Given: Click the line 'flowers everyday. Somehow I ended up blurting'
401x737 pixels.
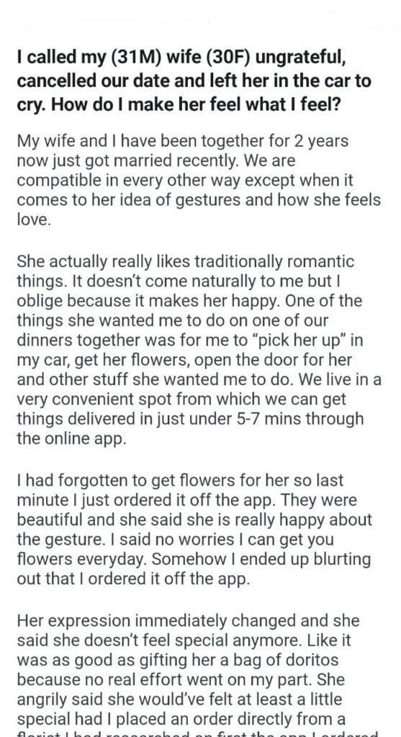Looking at the screenshot, I should pos(194,559).
